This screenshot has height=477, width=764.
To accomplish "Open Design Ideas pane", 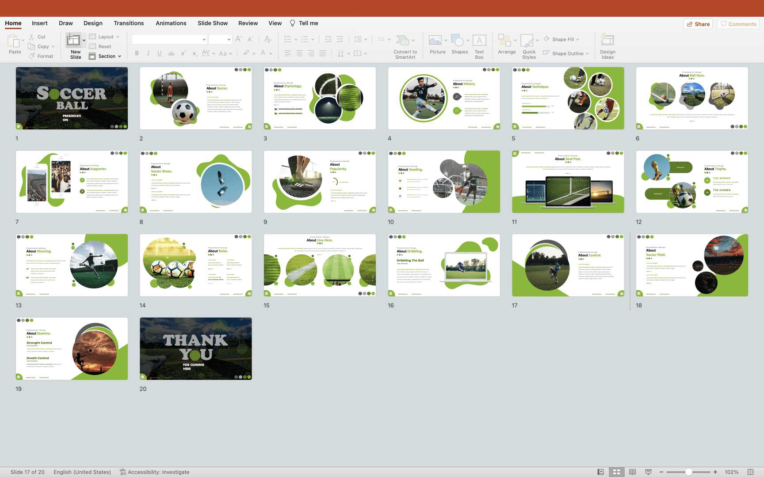I will 607,41.
